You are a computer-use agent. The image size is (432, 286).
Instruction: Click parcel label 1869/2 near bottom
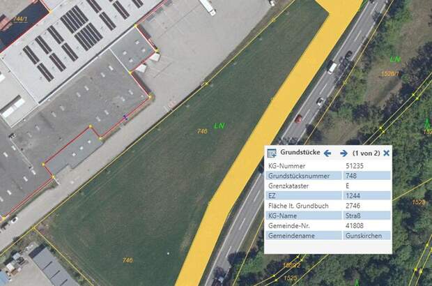291,265
